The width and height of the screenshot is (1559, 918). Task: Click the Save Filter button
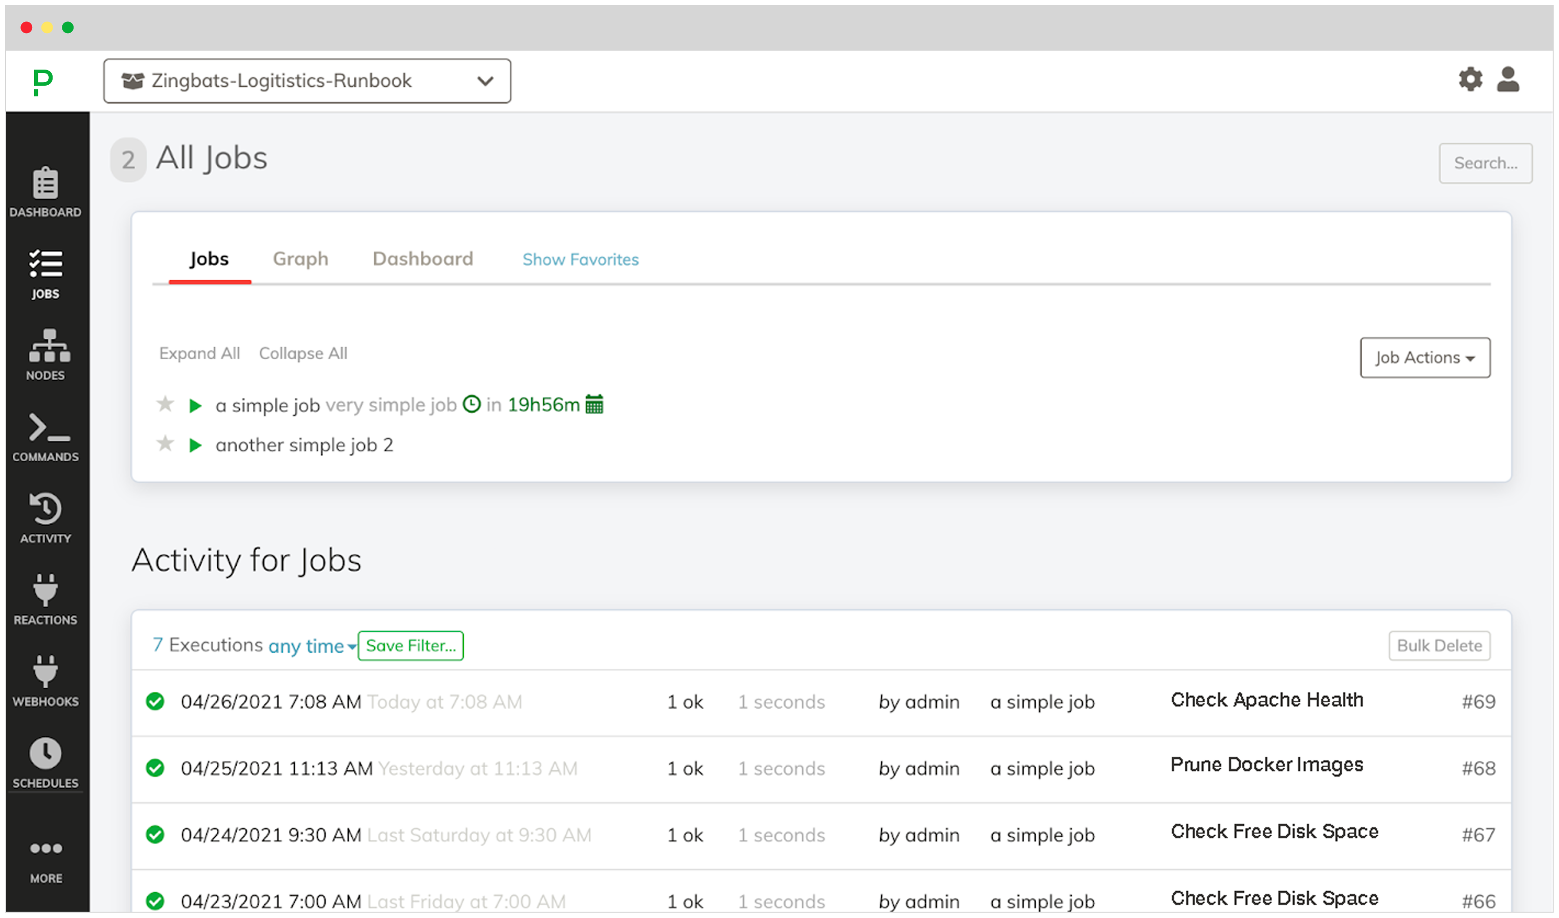click(x=410, y=645)
